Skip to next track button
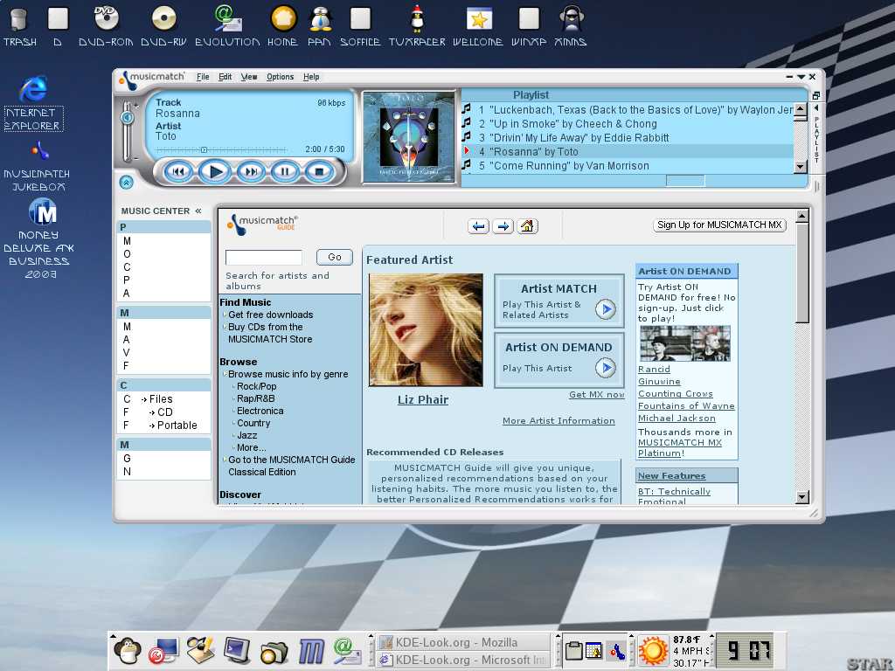895x671 pixels. tap(251, 171)
